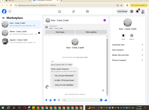Image resolution: width=149 pixels, height=110 pixels.
Task: Toggle the purple conversation info icon
Action: pyautogui.click(x=105, y=20)
